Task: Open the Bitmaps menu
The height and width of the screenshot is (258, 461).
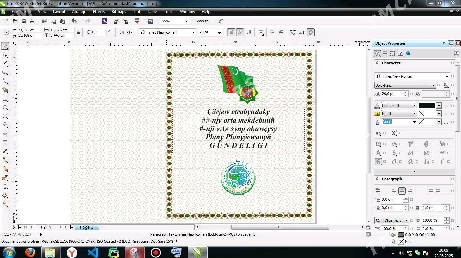Action: pyautogui.click(x=119, y=11)
